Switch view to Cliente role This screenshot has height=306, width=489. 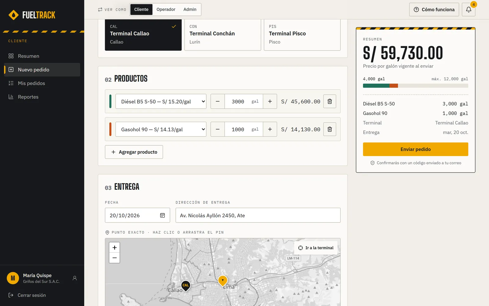(141, 9)
